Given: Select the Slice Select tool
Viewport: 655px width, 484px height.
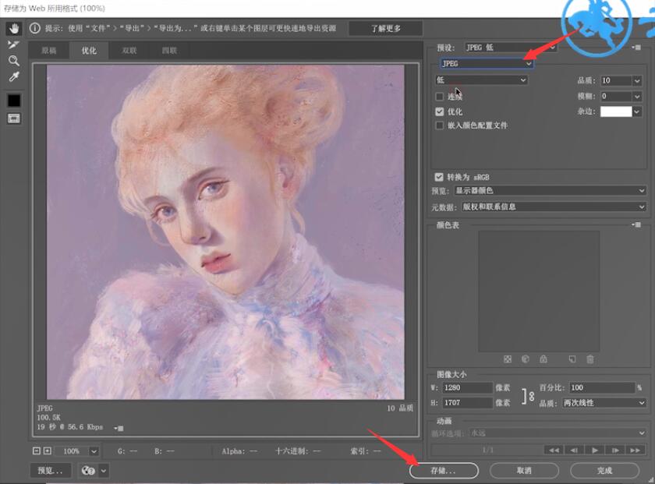Looking at the screenshot, I should [x=14, y=44].
